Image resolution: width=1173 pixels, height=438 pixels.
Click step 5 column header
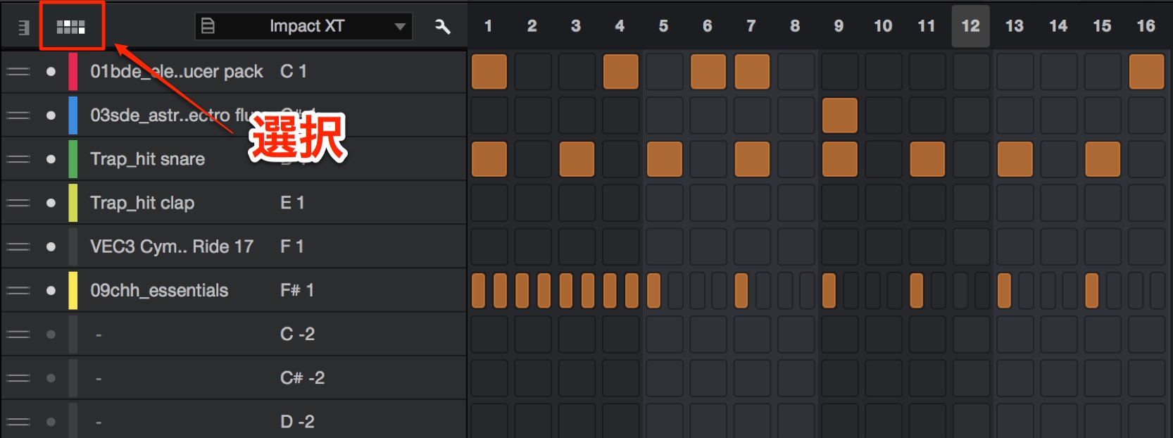click(663, 26)
